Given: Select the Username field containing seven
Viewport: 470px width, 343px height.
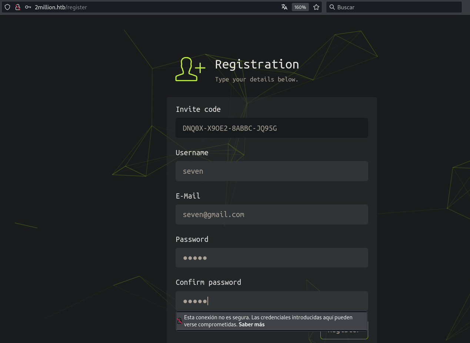Looking at the screenshot, I should tap(271, 171).
